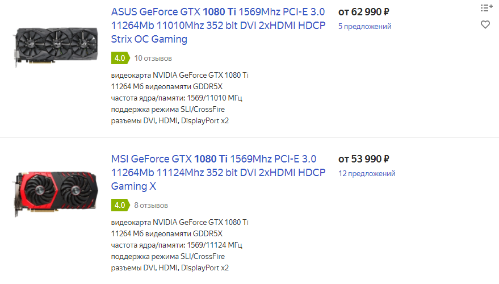Show the 12 предложений offers for MSI
Image resolution: width=499 pixels, height=284 pixels.
tap(367, 173)
